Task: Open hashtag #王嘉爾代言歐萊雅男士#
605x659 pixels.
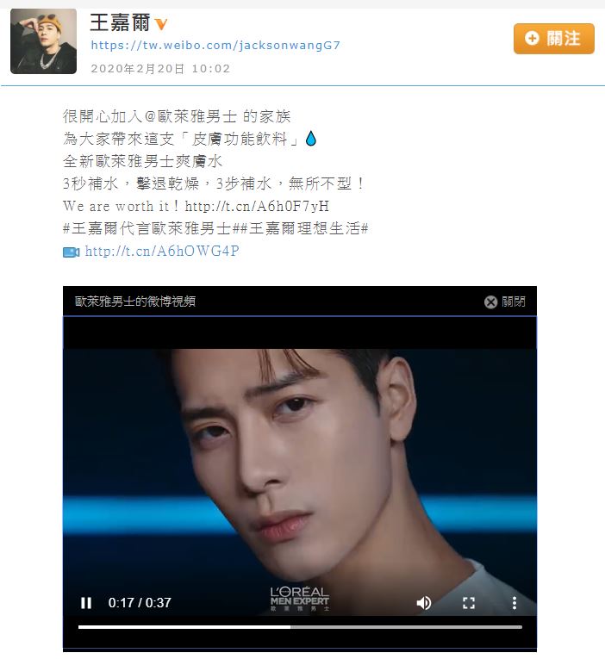Action: point(152,228)
